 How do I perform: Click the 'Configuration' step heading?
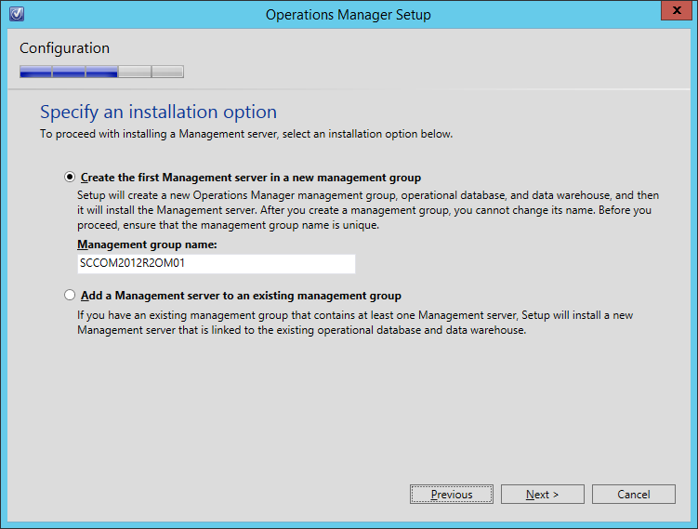[64, 48]
